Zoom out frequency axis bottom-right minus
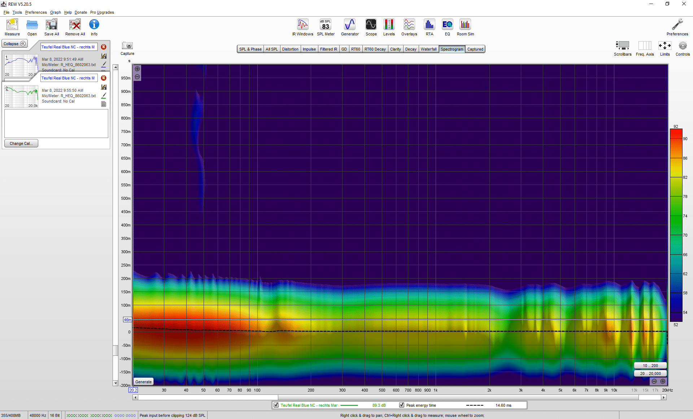This screenshot has width=693, height=419. (654, 381)
